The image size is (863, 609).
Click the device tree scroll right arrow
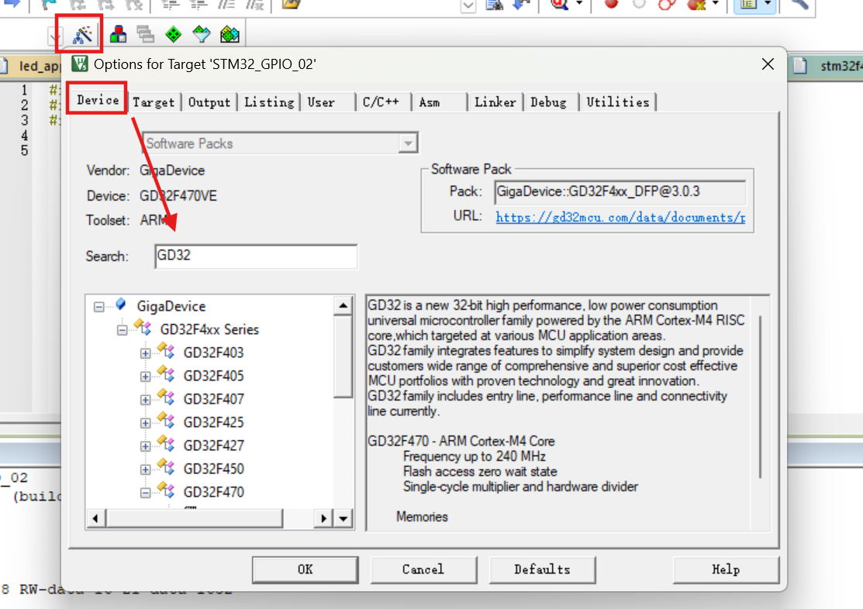pyautogui.click(x=323, y=518)
